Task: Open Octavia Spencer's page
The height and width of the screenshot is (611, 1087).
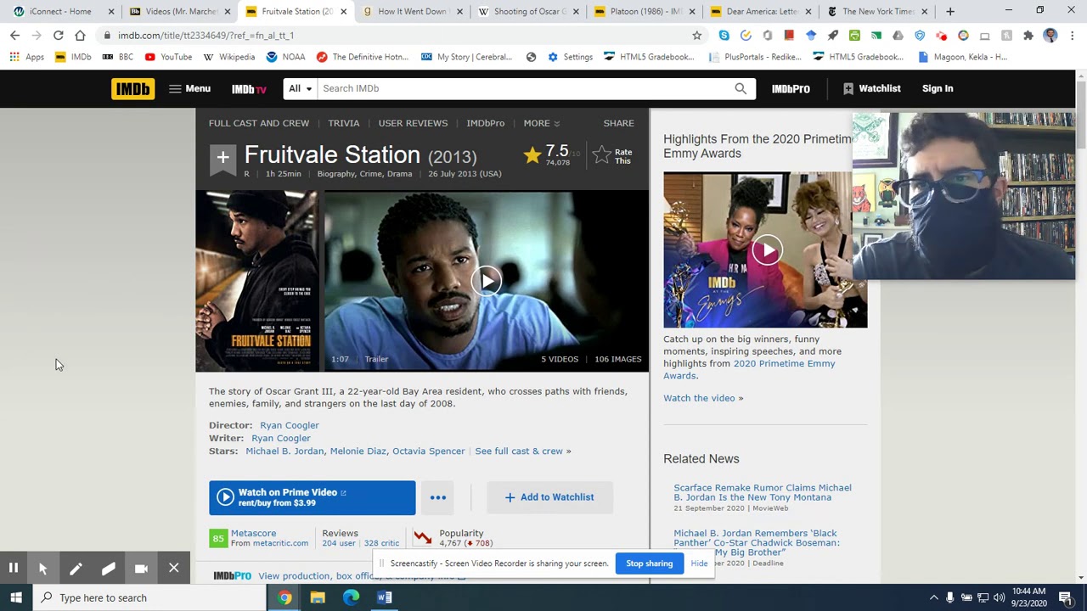Action: (x=429, y=451)
